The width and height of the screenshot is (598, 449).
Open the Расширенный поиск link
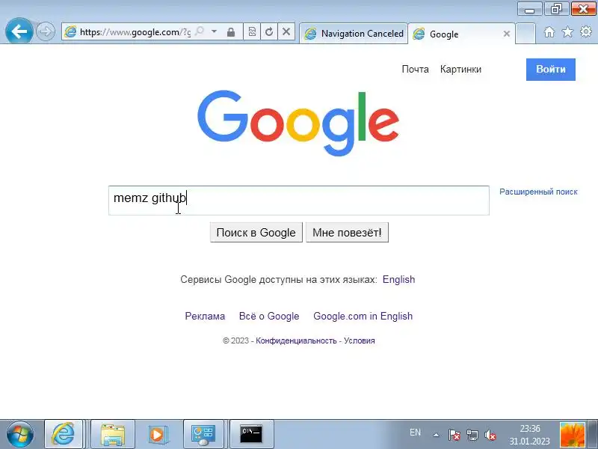[x=538, y=192]
